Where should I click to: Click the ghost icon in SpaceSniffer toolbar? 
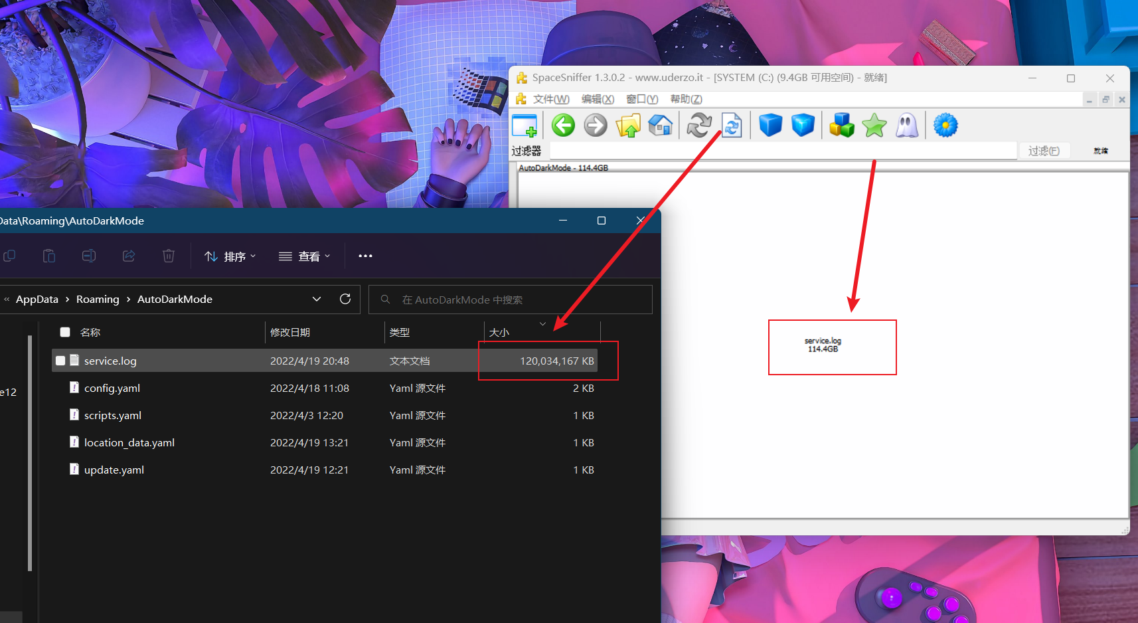(907, 125)
